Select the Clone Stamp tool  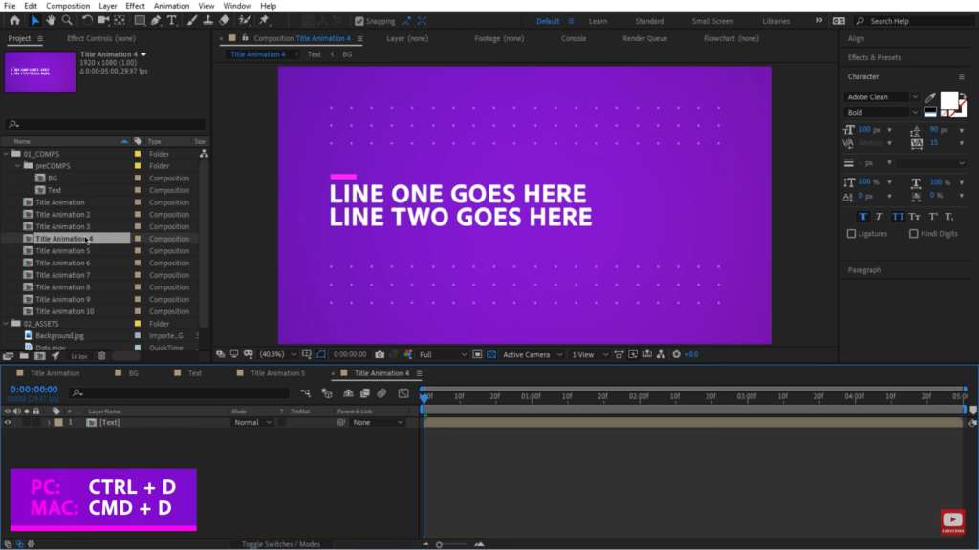207,21
